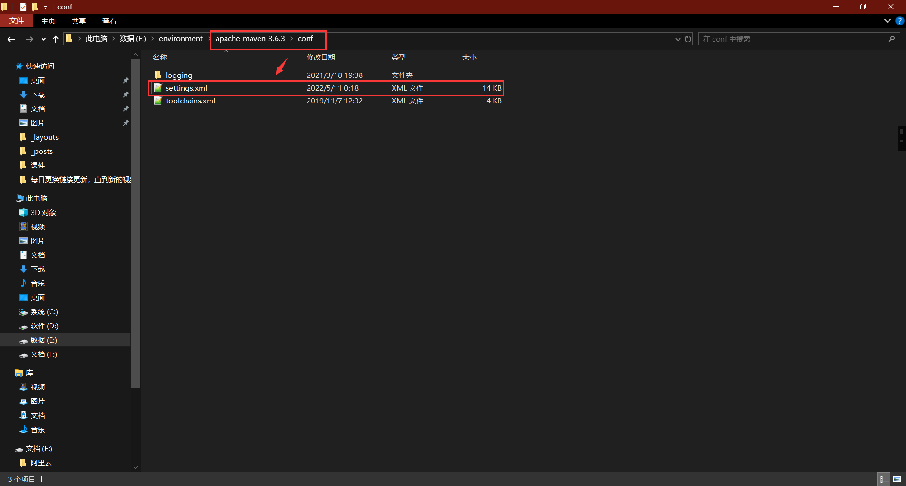
Task: Switch to details view in status bar
Action: tap(882, 479)
